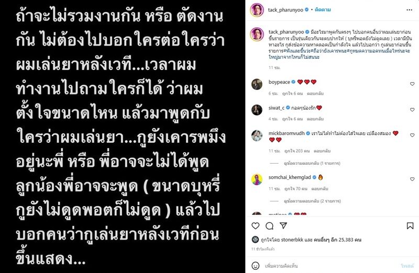Screen dimensions: 419x273
Task: Reply to boypeace's comment
Action: (x=315, y=94)
